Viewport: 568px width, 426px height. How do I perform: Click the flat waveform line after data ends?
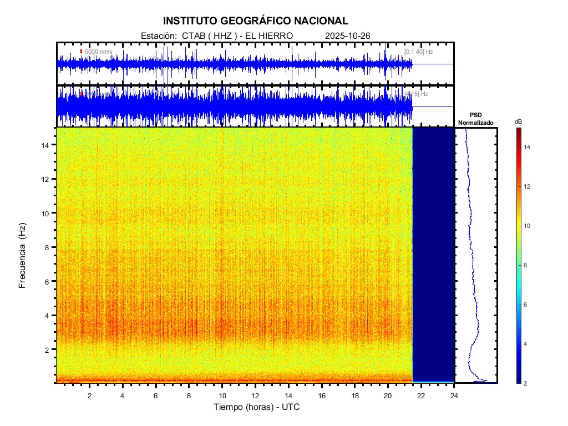433,64
